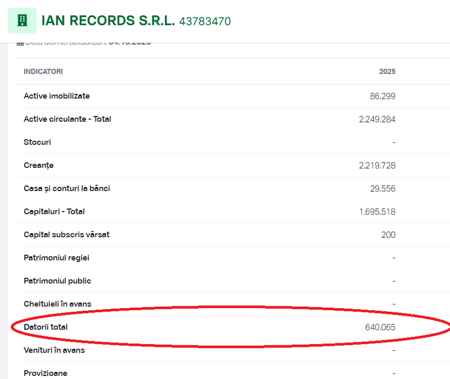The image size is (450, 379).
Task: Select the fiscal code 43783470
Action: (x=205, y=22)
